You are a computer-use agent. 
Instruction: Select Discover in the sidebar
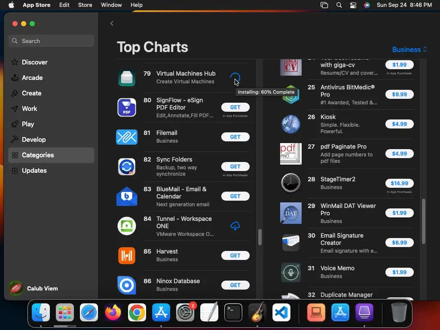pos(51,62)
